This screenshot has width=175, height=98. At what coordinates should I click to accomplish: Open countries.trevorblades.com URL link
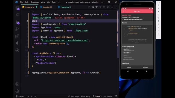65,40
